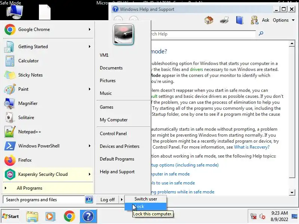Image resolution: width=299 pixels, height=224 pixels.
Task: Click the Search Help magnifier icon
Action: (261, 34)
